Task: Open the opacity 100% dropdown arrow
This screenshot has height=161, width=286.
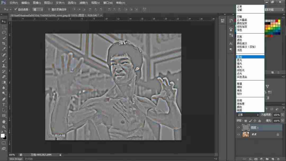Action: 283,115
